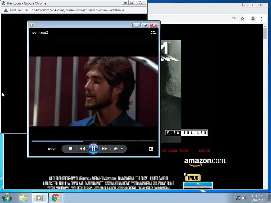Click the page share icon in Chrome
271x203 pixels.
click(234, 19)
